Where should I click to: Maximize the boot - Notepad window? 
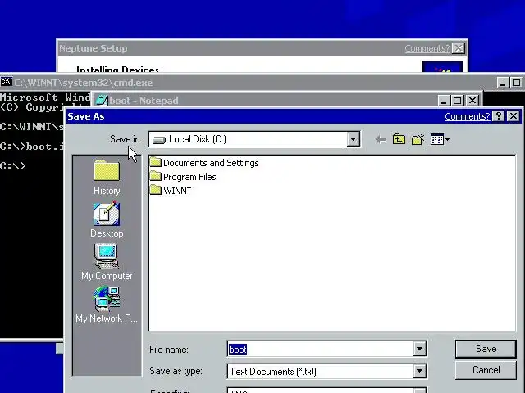458,101
